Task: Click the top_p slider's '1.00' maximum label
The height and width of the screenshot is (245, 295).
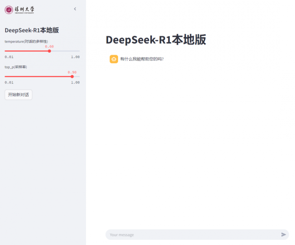Action: pyautogui.click(x=75, y=82)
